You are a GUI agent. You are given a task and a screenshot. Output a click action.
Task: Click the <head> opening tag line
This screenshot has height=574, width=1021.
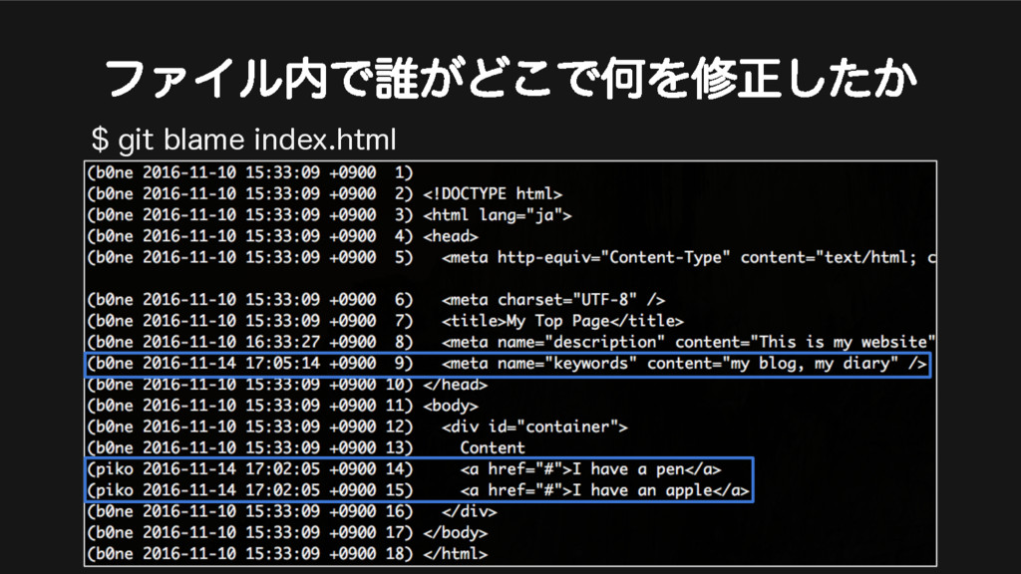click(282, 236)
